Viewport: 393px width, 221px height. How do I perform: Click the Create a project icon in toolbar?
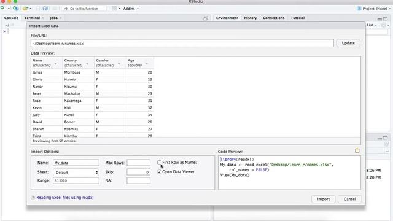click(15, 8)
